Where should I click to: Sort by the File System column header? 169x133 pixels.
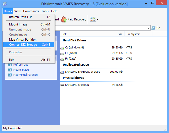pos(138,34)
